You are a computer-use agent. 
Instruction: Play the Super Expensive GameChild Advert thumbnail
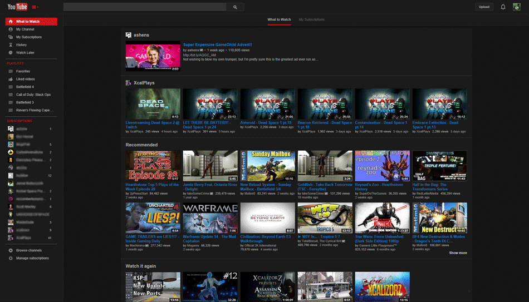tap(153, 56)
